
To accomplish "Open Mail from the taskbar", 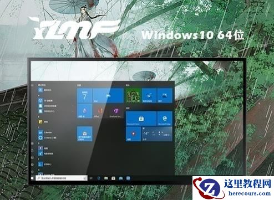I will (121, 178).
